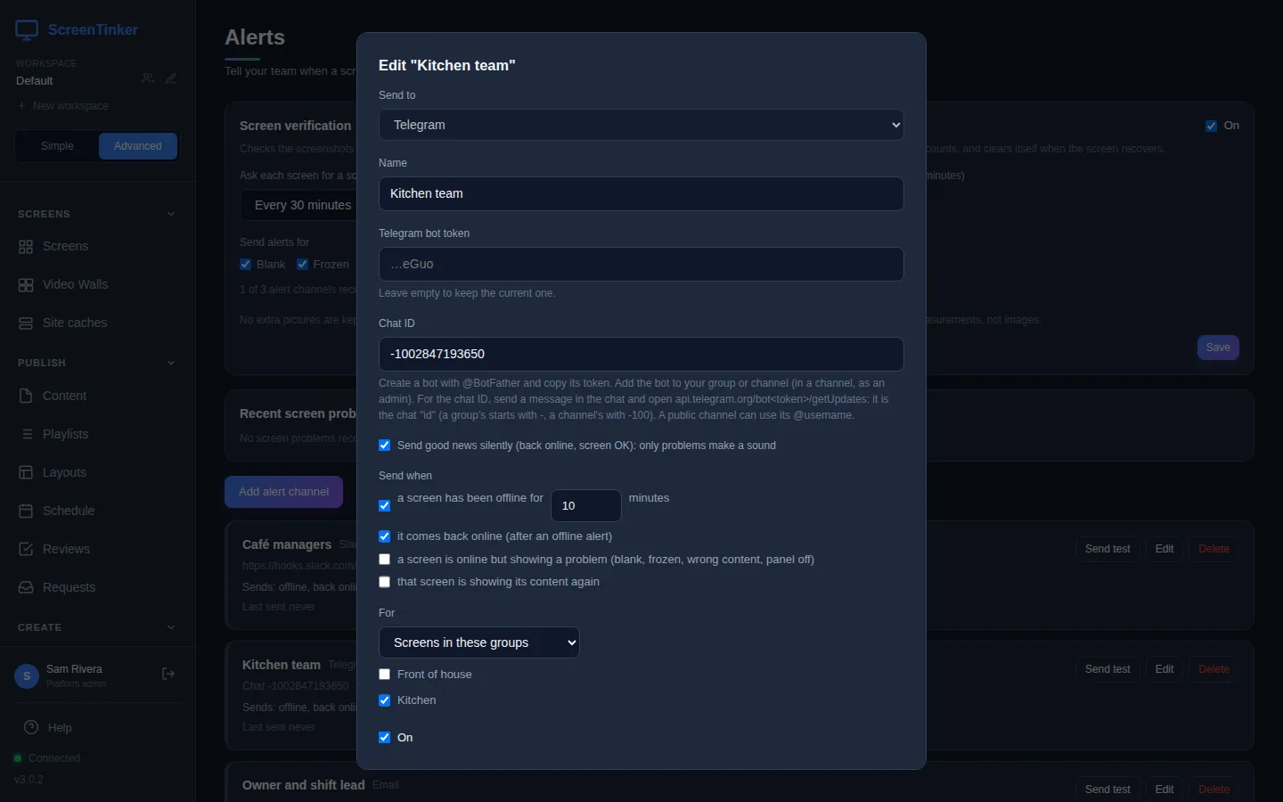Image resolution: width=1283 pixels, height=802 pixels.
Task: Click the Reviews sidebar icon
Action: (x=26, y=549)
